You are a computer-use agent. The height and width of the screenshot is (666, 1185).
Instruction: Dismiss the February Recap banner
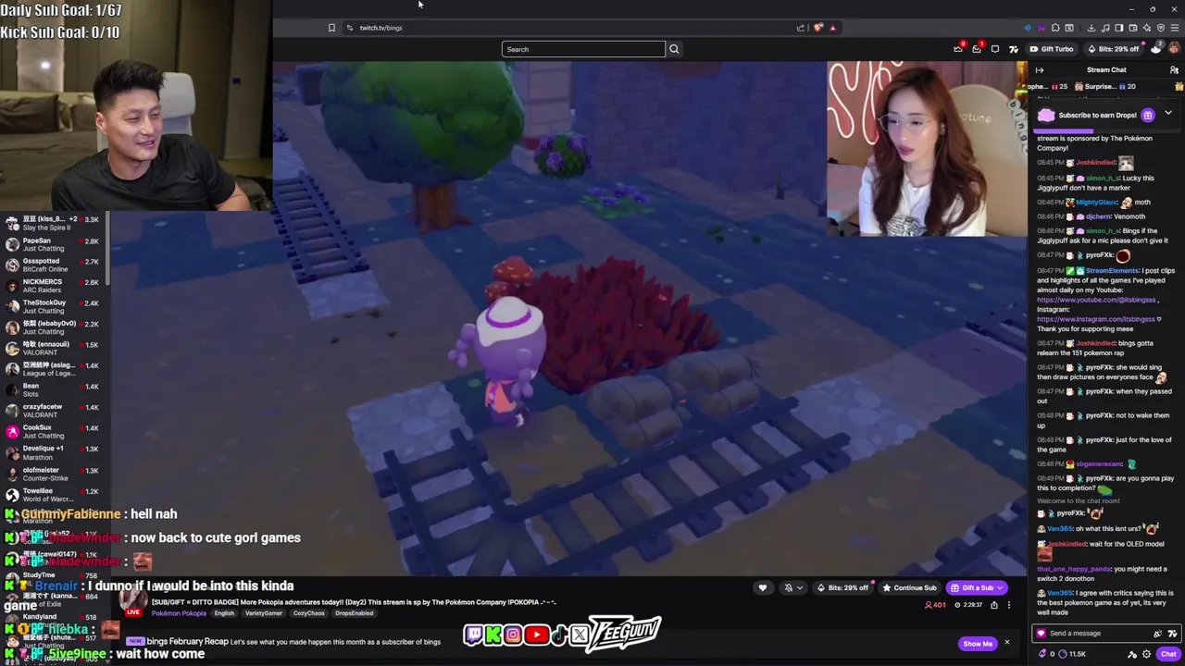pyautogui.click(x=1007, y=642)
